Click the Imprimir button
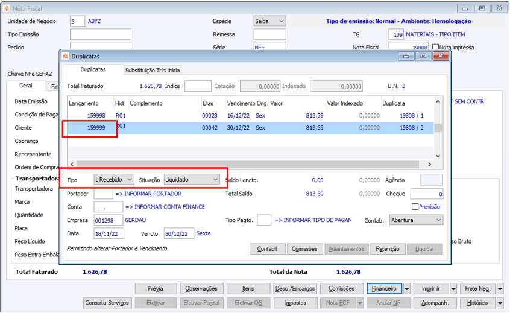Viewport: 510px width, 313px height. pyautogui.click(x=431, y=289)
